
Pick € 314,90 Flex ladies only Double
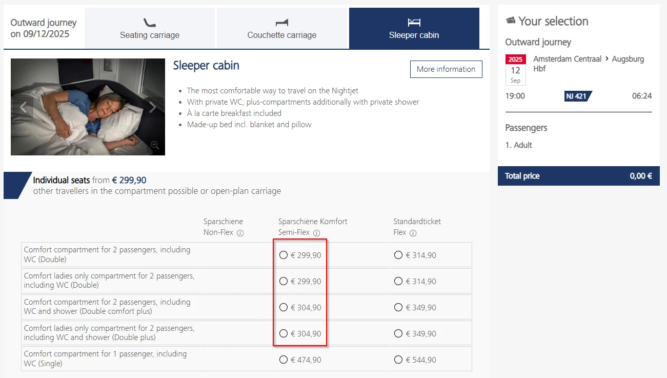398,281
